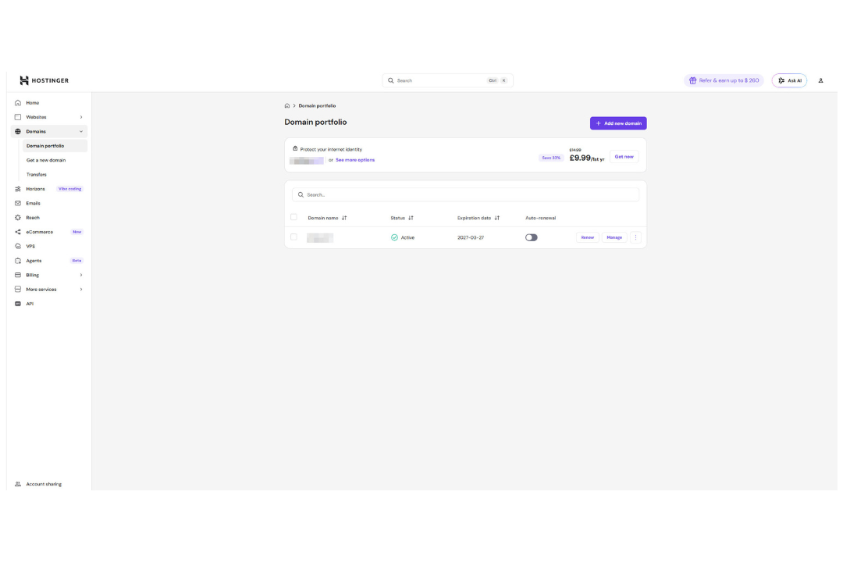Collapse the Domains sidebar section
Screen dimensions: 843x562
point(49,131)
